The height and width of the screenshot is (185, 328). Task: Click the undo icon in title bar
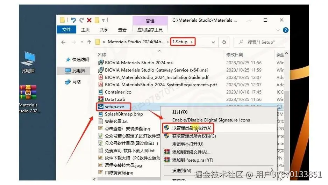click(x=73, y=20)
